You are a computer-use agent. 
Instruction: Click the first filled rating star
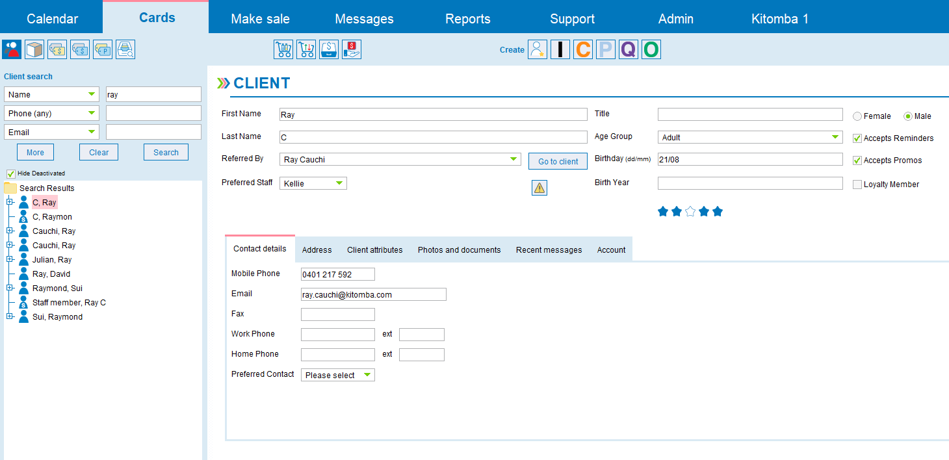click(663, 211)
